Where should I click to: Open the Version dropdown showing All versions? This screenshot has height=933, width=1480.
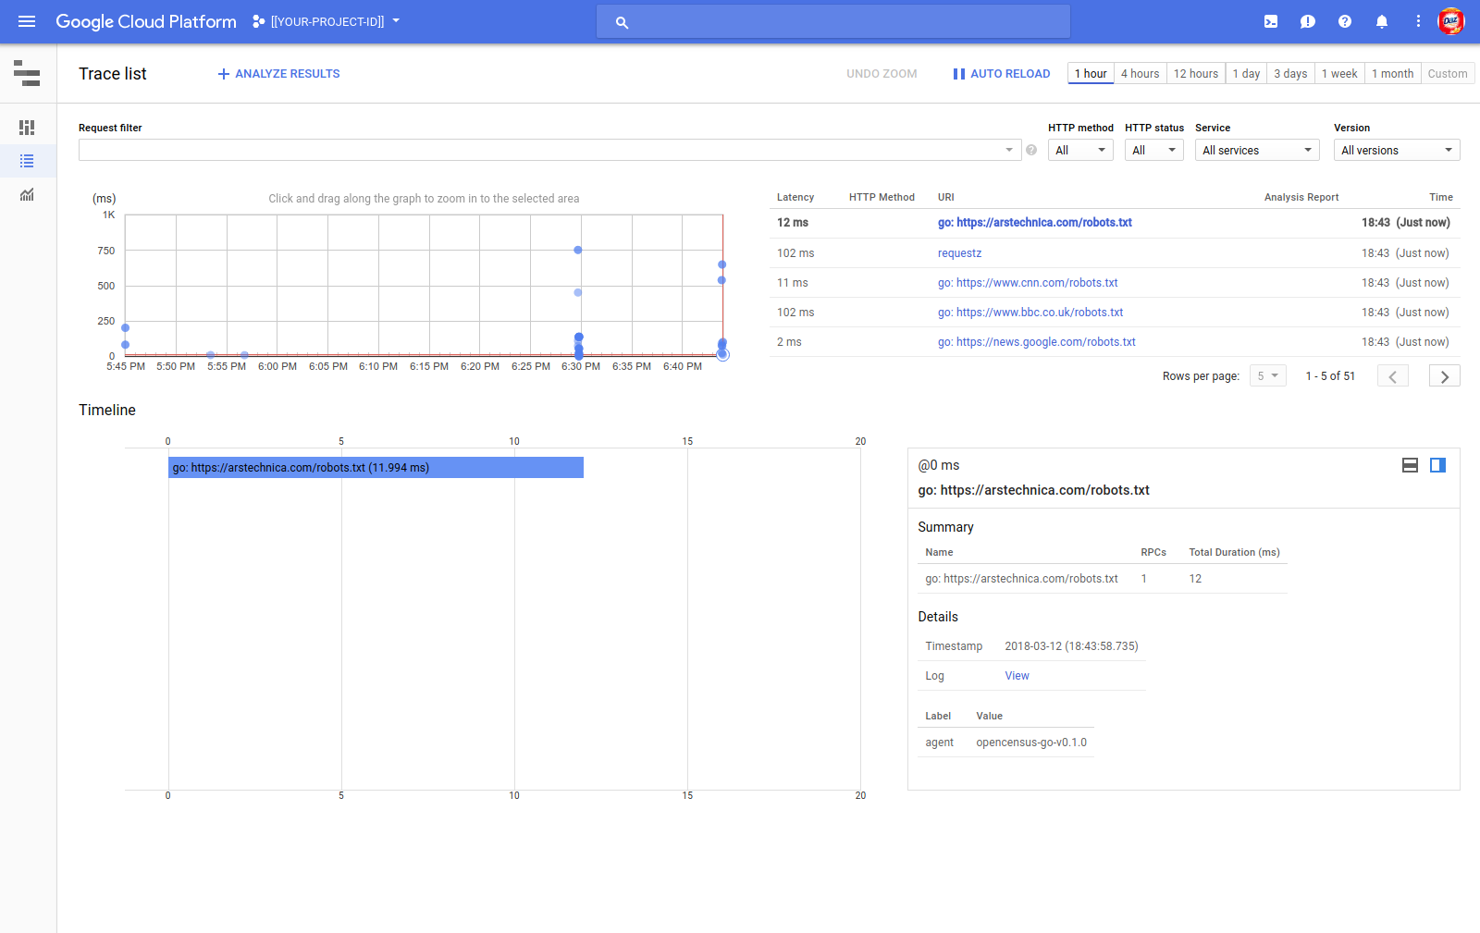tap(1396, 150)
